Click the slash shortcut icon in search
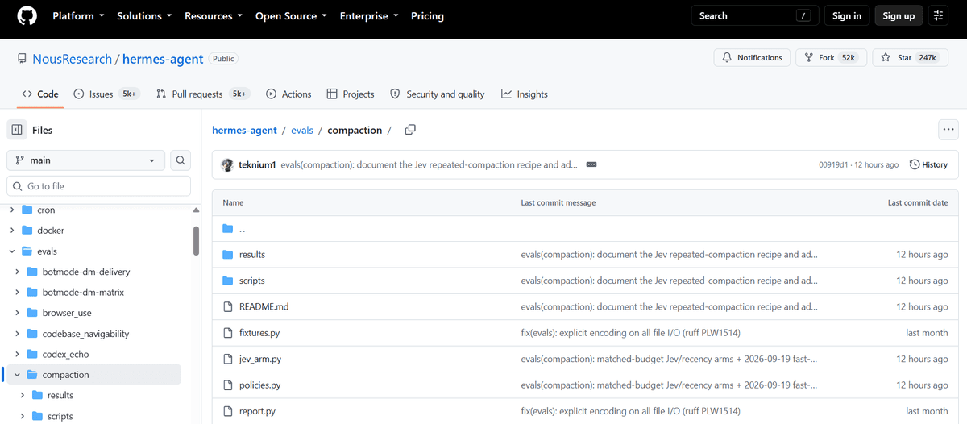This screenshot has height=424, width=967. pyautogui.click(x=803, y=16)
